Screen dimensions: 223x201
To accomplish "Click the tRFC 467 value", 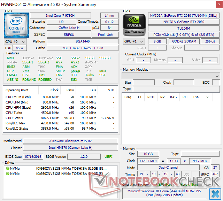I will [215, 174].
